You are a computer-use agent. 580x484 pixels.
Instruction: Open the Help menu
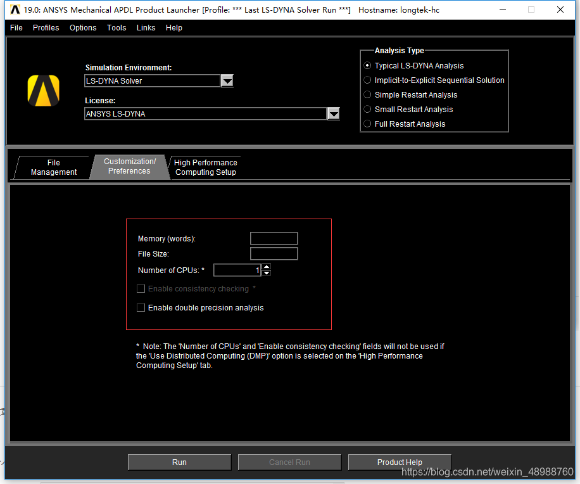coord(174,28)
